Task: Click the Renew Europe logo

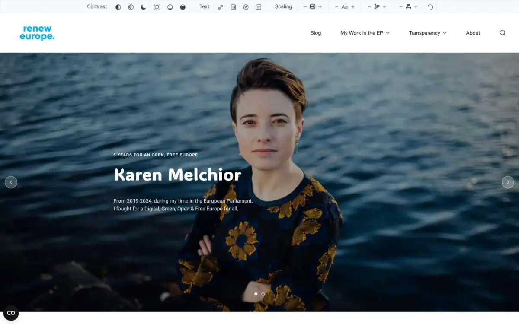Action: tap(37, 33)
